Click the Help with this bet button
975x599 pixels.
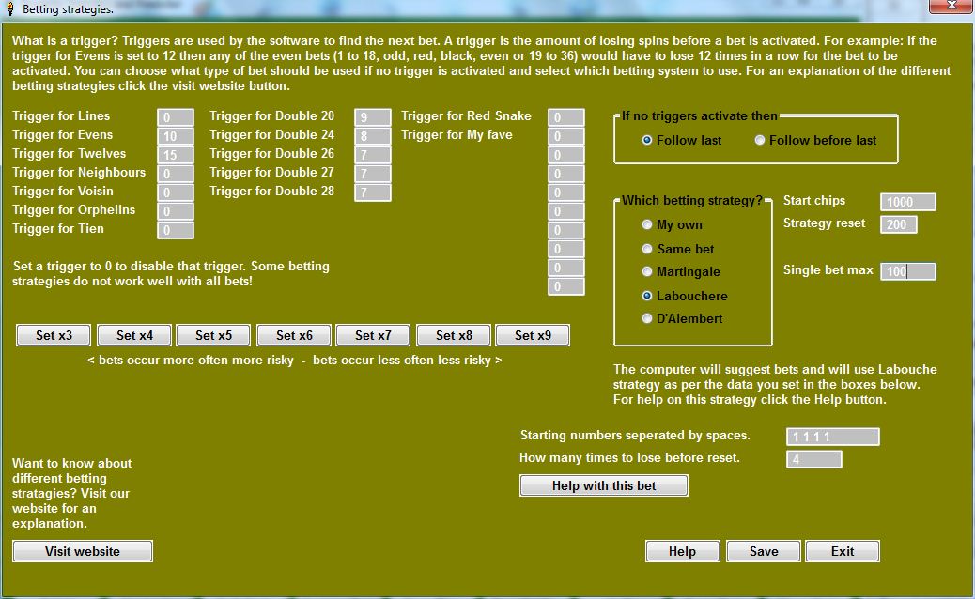[603, 485]
